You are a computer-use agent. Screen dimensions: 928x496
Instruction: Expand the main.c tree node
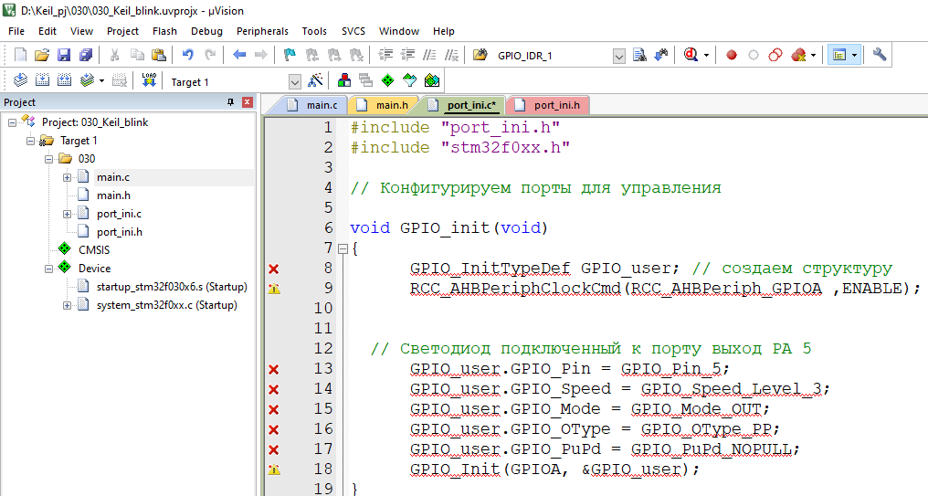coord(67,177)
